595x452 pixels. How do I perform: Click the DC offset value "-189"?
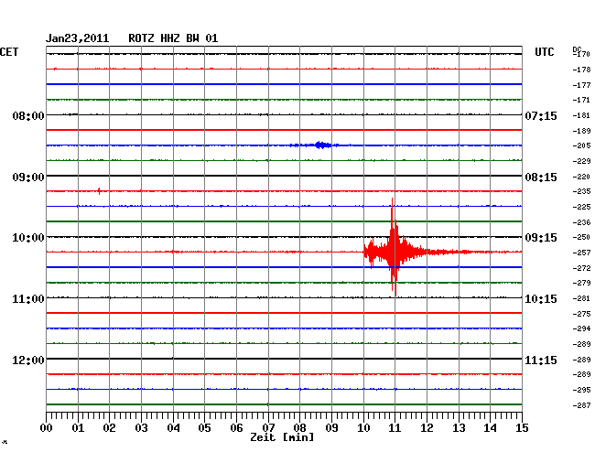[581, 131]
